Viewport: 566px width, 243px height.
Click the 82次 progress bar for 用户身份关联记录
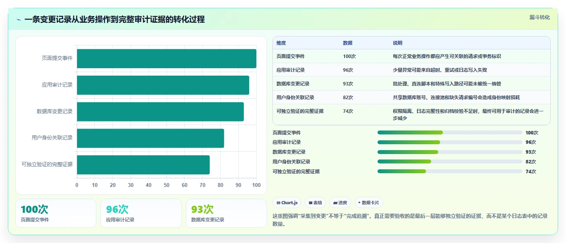(450, 161)
